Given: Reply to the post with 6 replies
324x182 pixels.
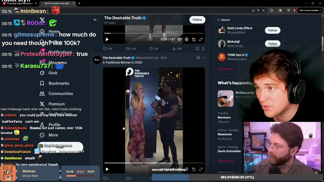Looking at the screenshot, I should pos(106,178).
